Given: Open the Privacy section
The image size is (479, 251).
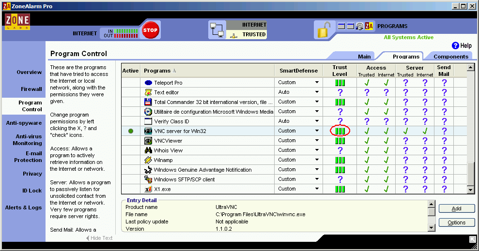Looking at the screenshot, I should (32, 174).
